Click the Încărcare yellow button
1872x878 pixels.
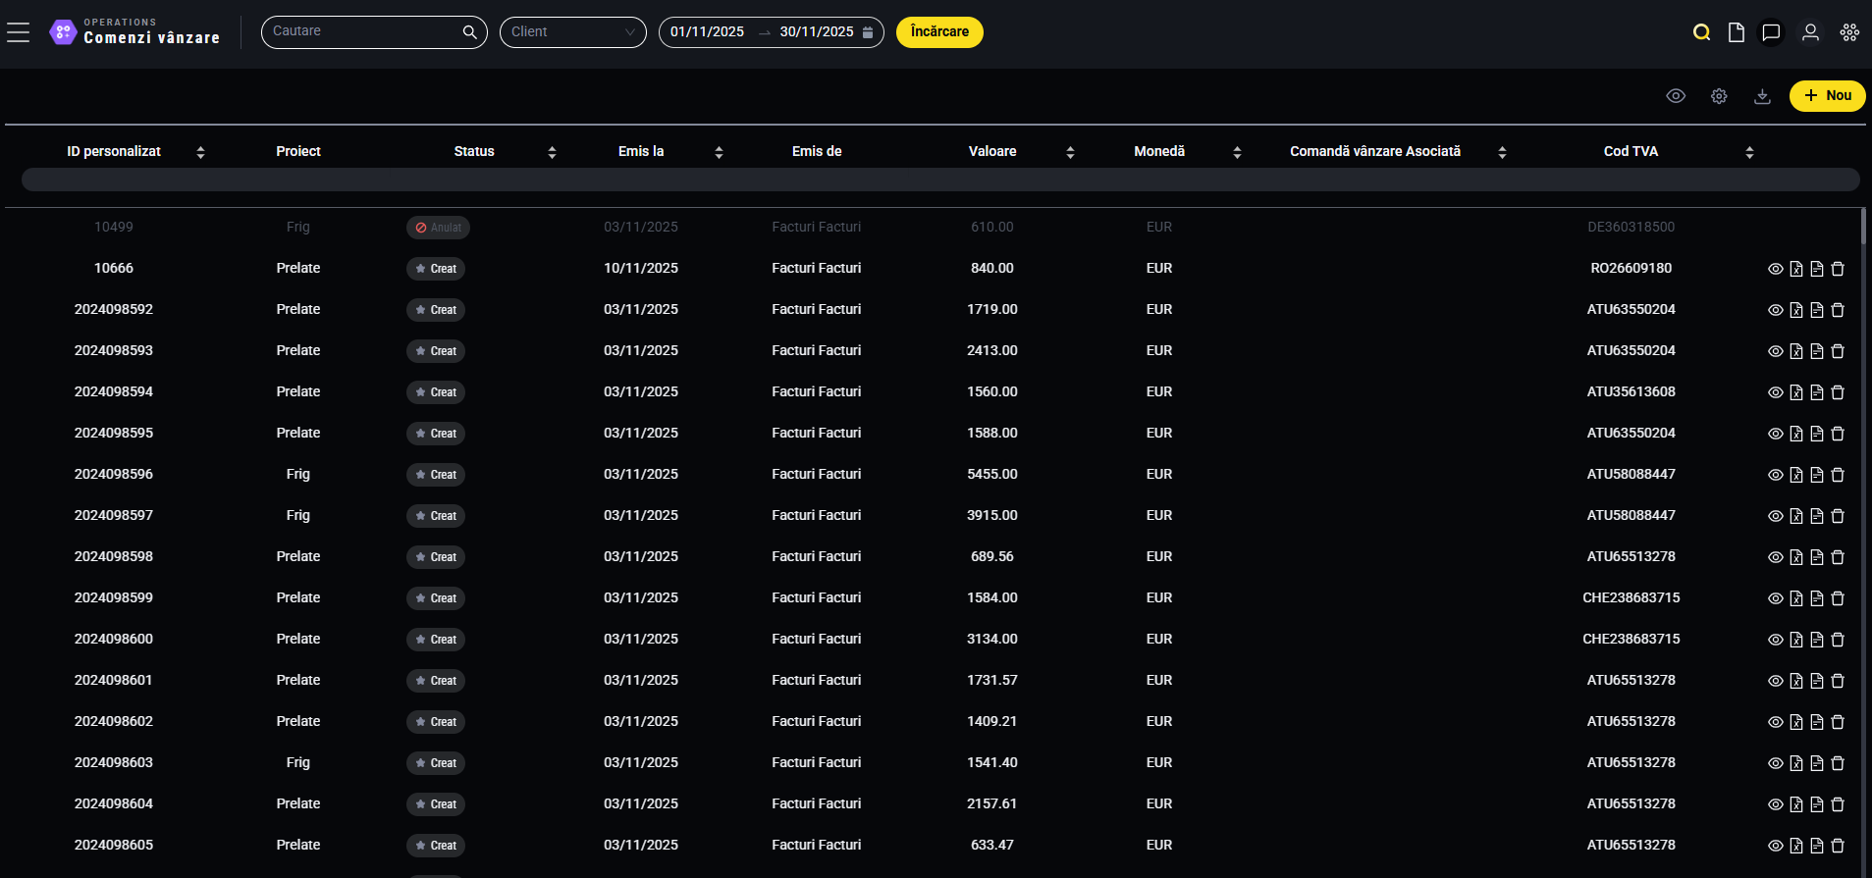click(x=939, y=32)
